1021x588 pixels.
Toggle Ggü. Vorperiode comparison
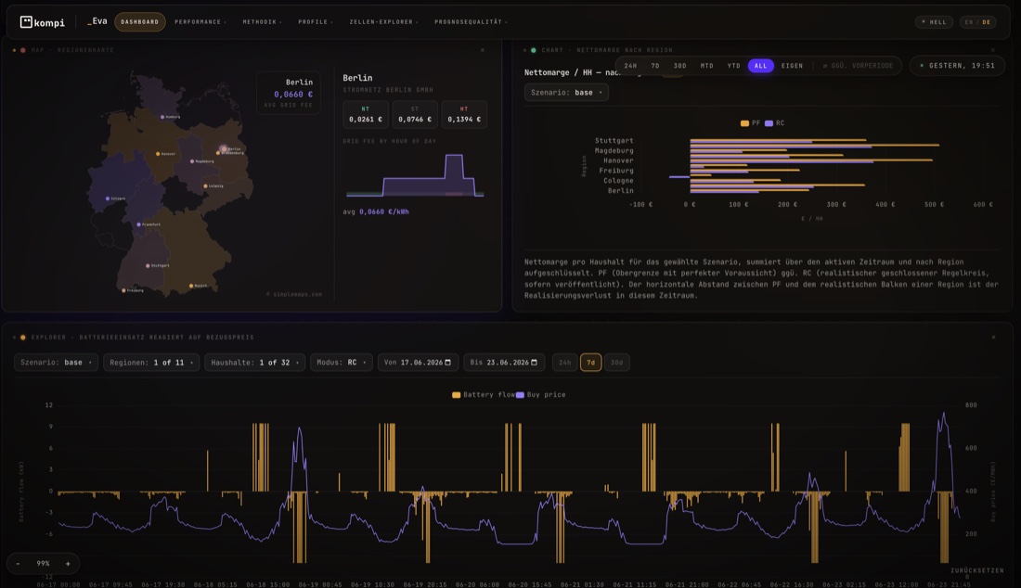pyautogui.click(x=859, y=66)
